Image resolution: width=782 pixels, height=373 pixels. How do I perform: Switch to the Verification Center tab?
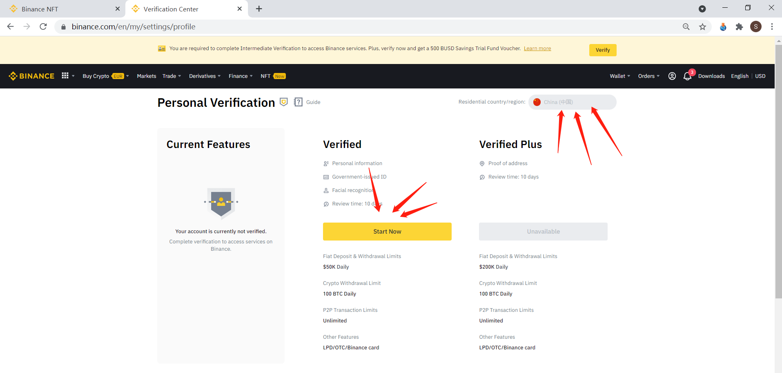pyautogui.click(x=187, y=9)
